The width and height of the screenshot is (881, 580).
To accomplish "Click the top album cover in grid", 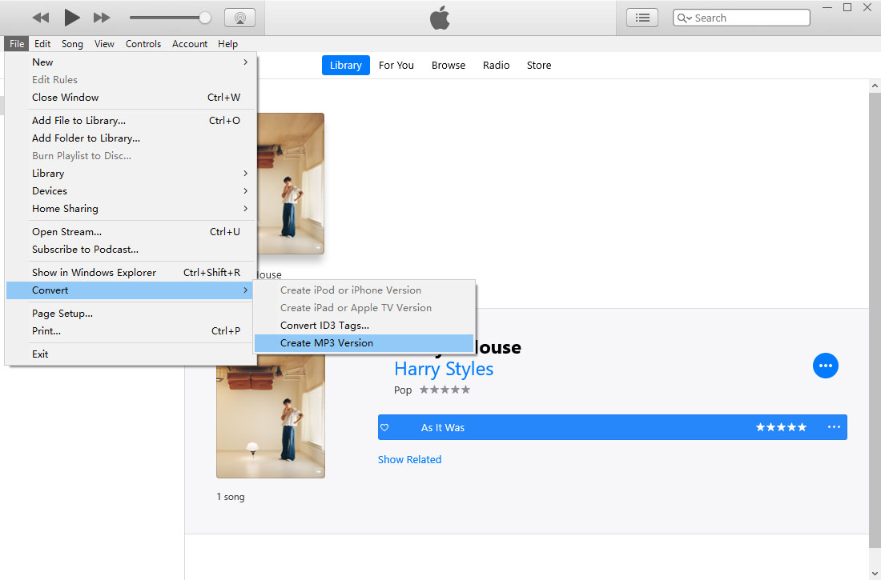I will [291, 184].
